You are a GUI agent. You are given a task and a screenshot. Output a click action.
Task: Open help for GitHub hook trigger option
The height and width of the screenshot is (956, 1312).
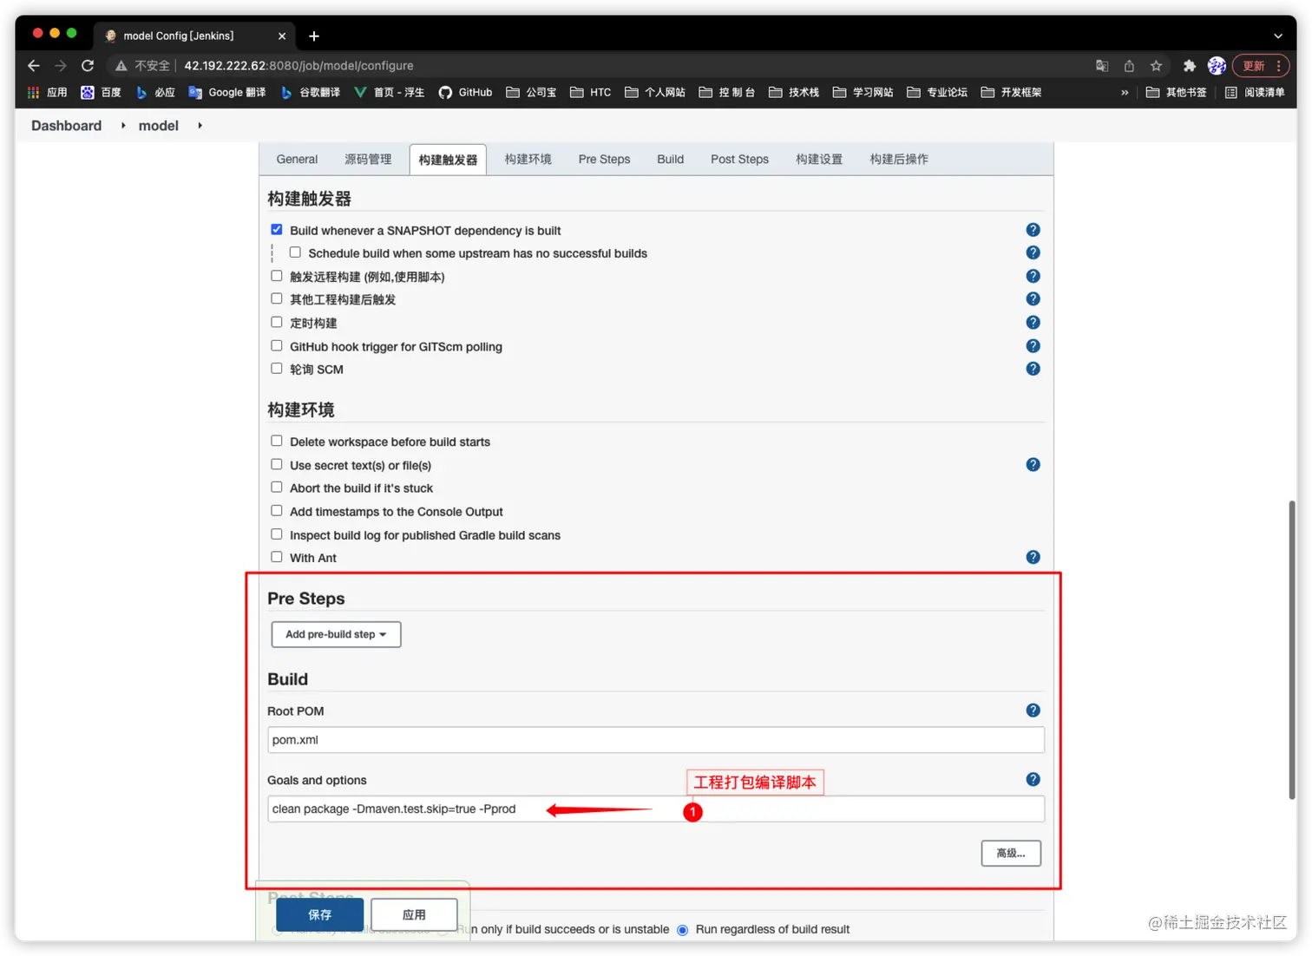pos(1033,345)
